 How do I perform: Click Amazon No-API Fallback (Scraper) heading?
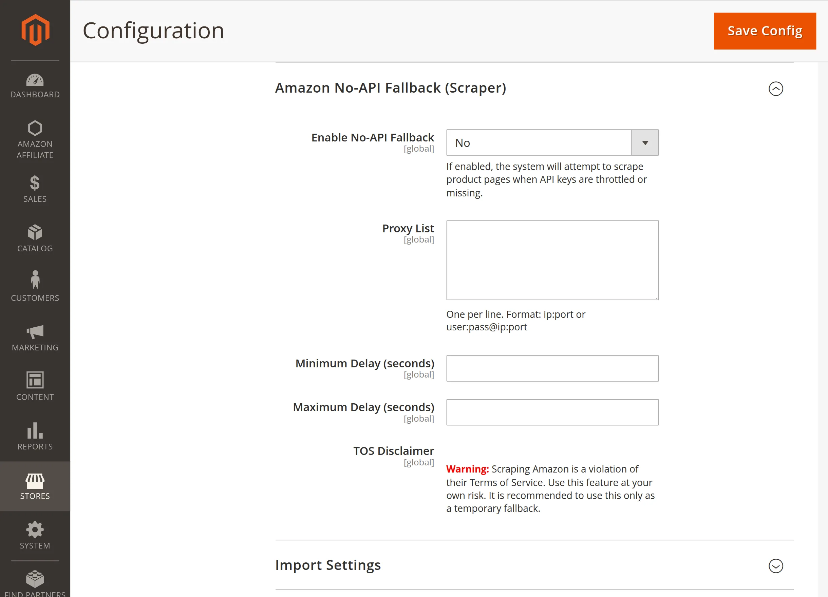click(x=390, y=88)
